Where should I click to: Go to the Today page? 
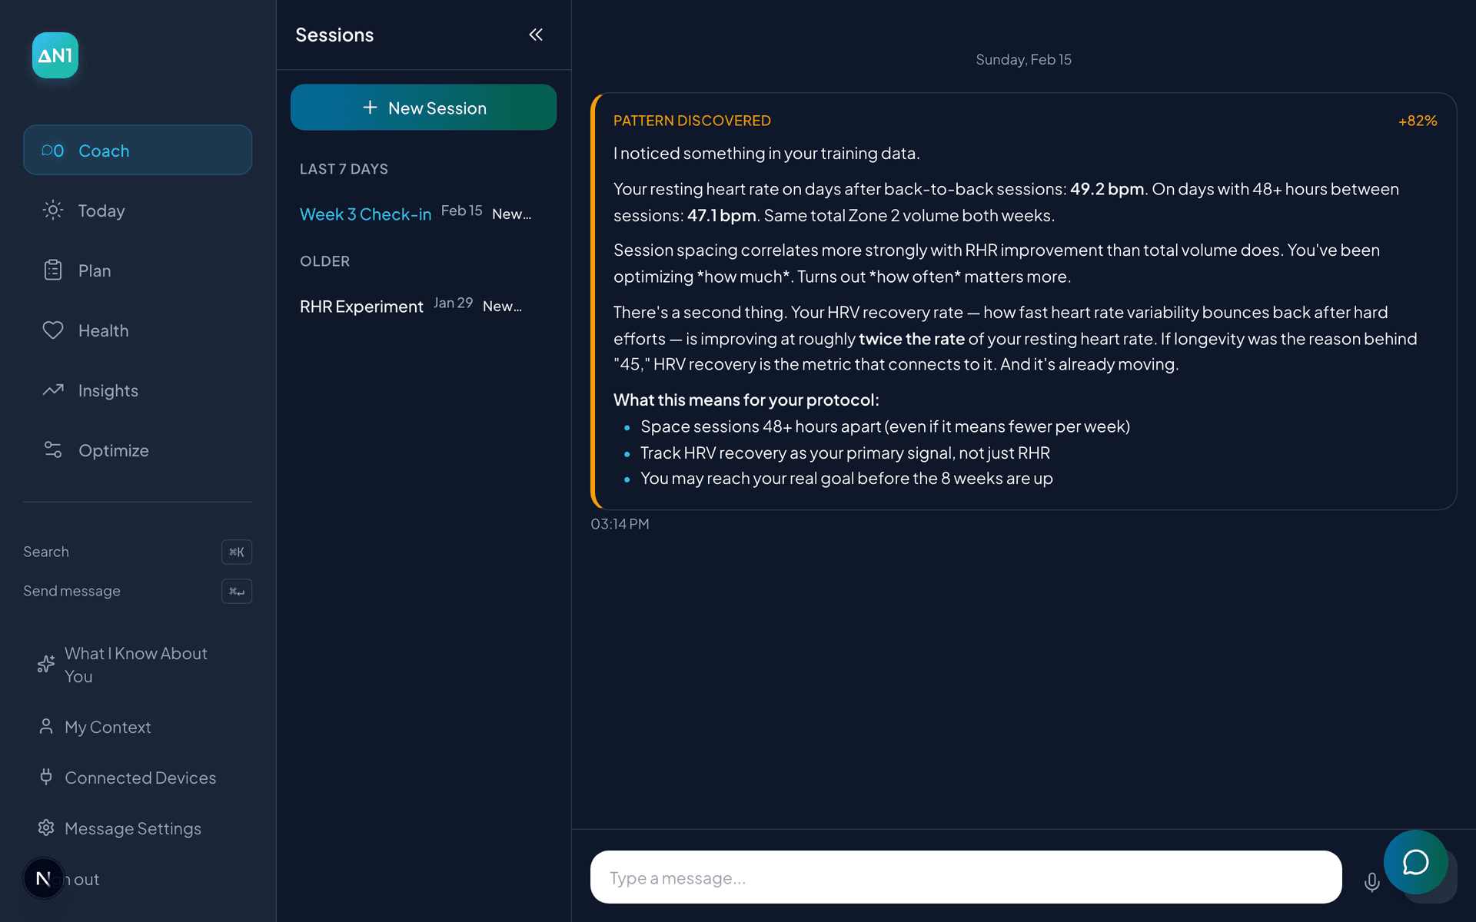click(x=101, y=211)
